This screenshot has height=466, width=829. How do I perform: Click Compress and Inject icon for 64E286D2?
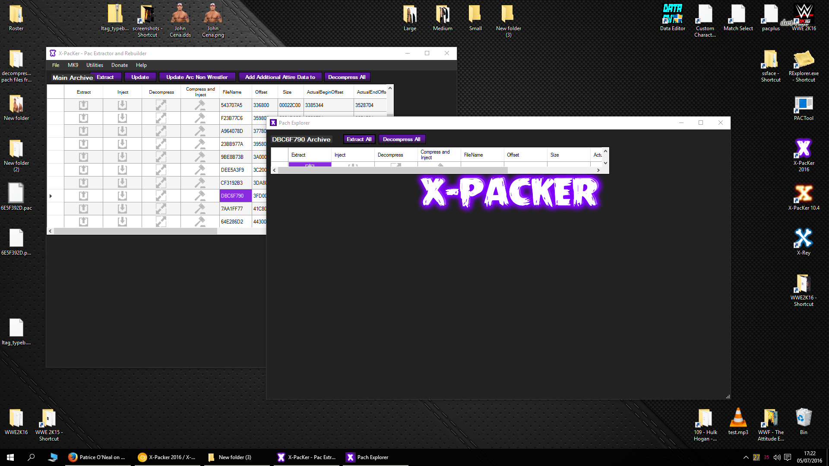point(200,221)
